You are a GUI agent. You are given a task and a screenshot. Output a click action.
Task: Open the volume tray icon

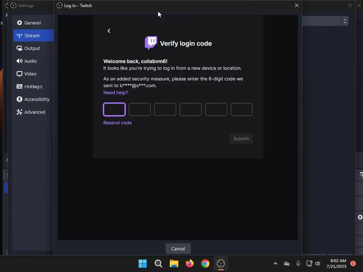pos(318,263)
